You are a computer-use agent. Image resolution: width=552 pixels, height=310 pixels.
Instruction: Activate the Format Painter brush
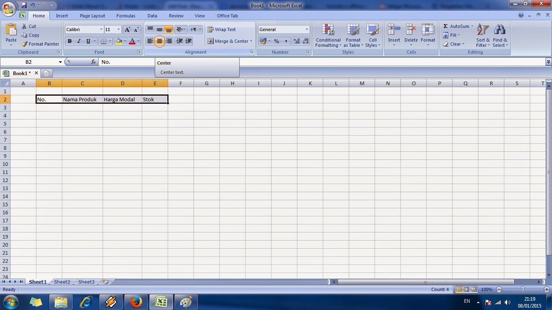[40, 44]
